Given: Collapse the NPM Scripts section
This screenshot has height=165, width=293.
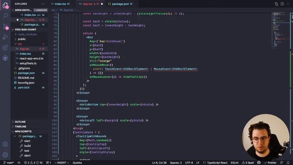Looking at the screenshot, I should [x=23, y=132].
